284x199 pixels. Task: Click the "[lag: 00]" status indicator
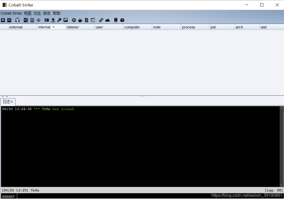point(273,190)
